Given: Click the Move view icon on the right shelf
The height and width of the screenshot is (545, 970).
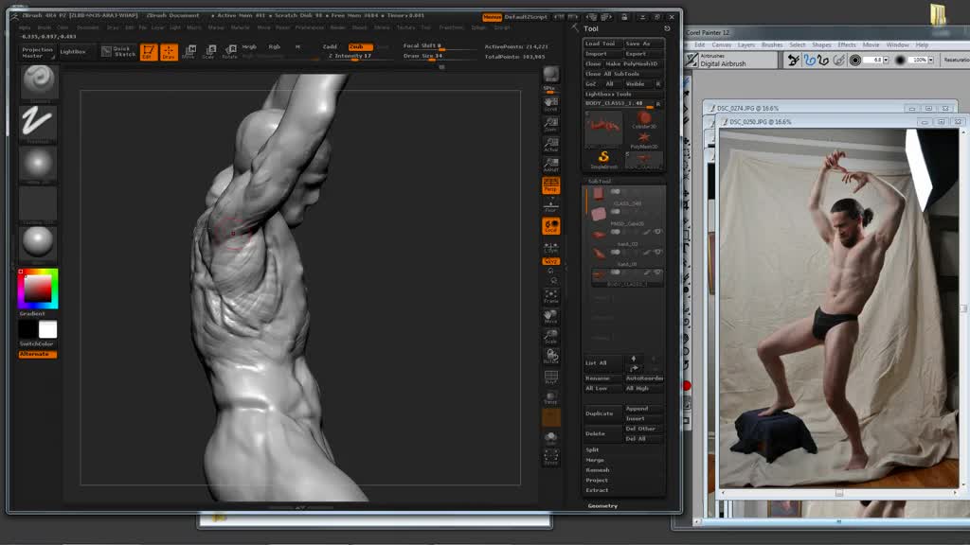Looking at the screenshot, I should 550,318.
